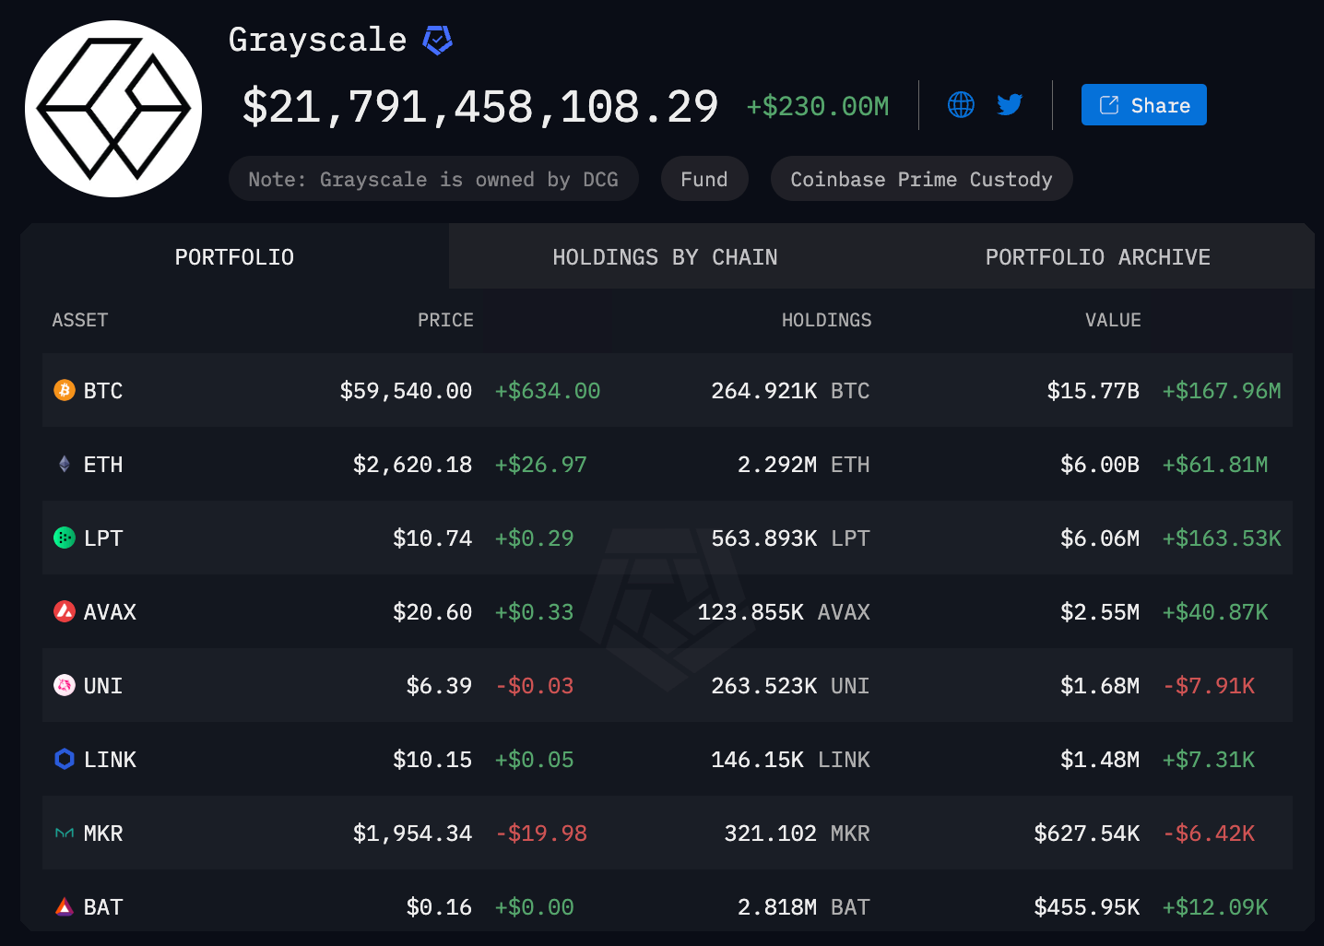
Task: Click the PRICE column header
Action: [445, 320]
